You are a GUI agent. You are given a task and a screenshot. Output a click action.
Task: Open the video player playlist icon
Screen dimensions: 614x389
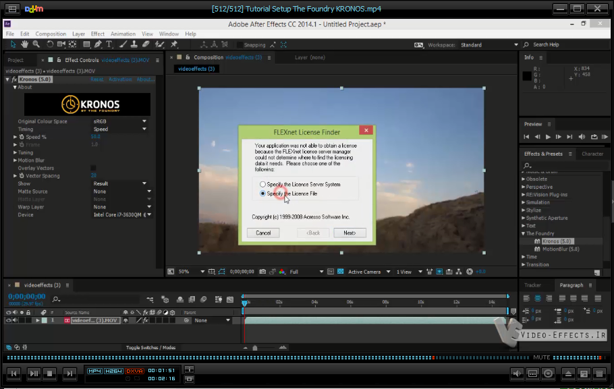pyautogui.click(x=600, y=373)
